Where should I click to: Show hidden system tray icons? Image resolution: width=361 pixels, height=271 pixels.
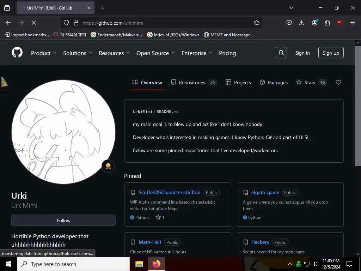[x=290, y=264]
